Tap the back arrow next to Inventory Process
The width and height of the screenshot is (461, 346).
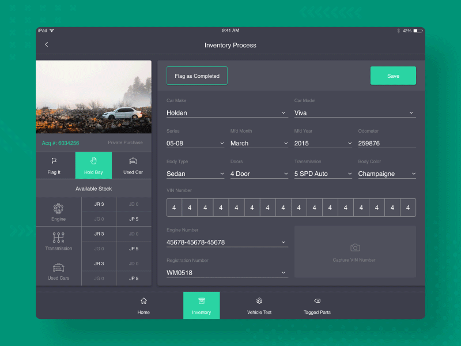point(46,44)
